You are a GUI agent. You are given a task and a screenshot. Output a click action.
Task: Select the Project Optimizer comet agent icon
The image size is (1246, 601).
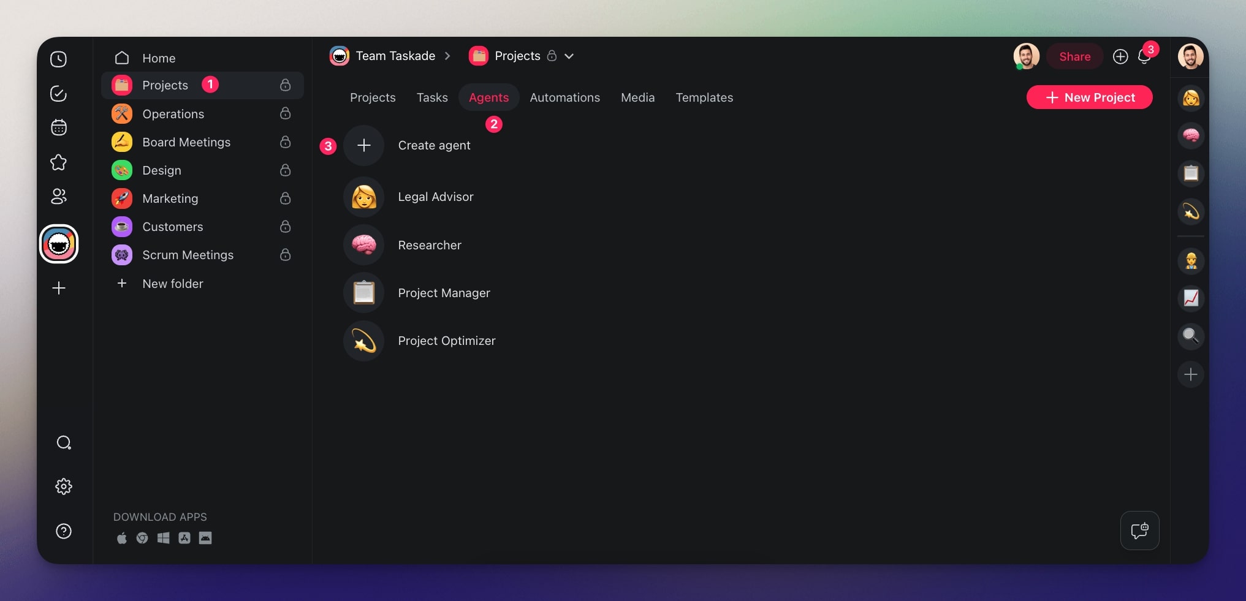[363, 341]
